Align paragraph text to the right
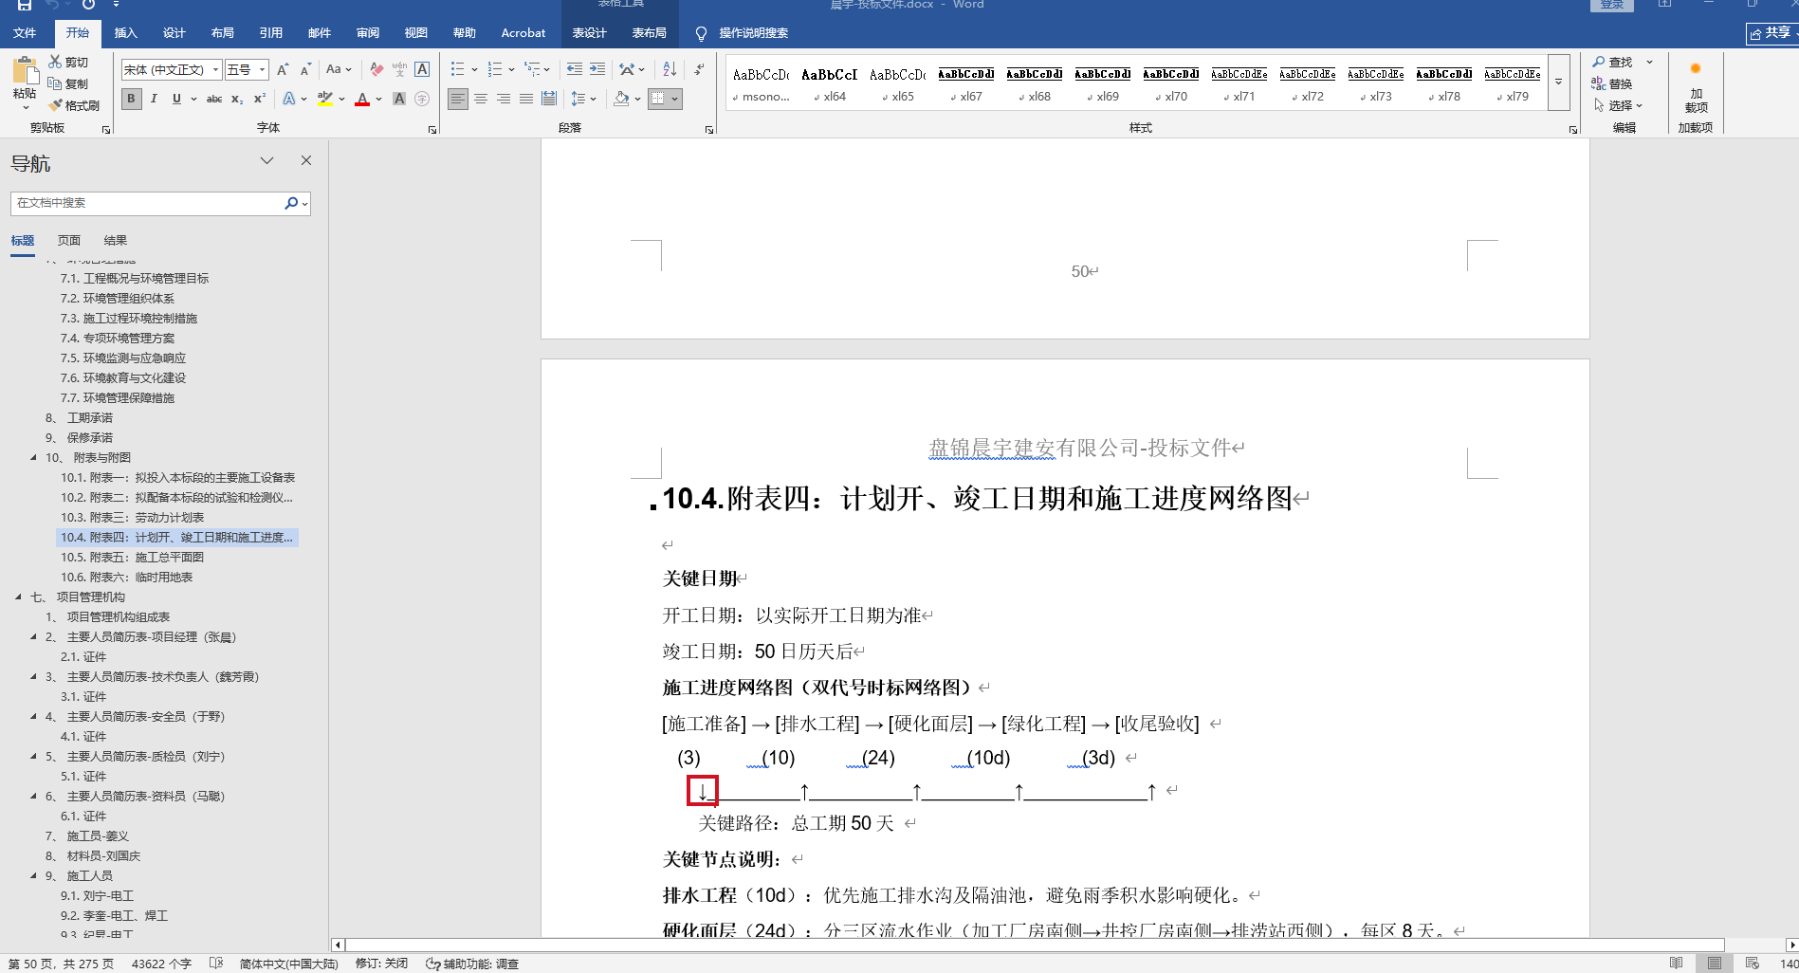 point(504,99)
